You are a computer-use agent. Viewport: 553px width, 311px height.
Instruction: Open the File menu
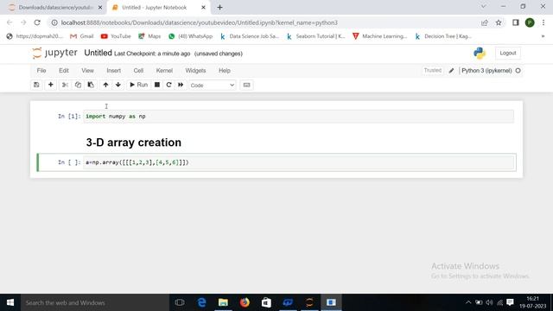[x=41, y=71]
